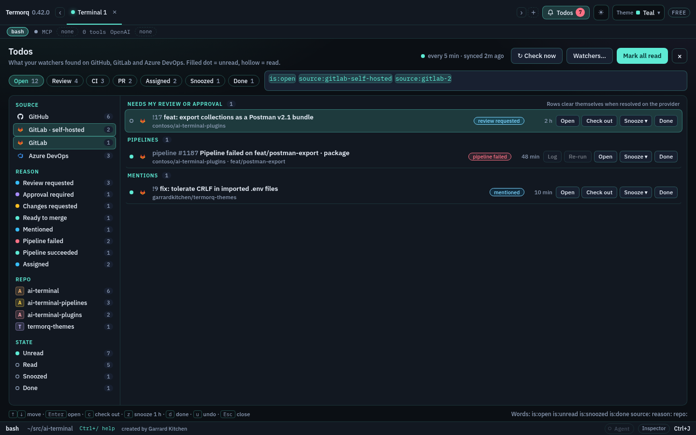Screen dimensions: 696x435
Task: Filter by Changes requested reason
Action: tap(64, 206)
